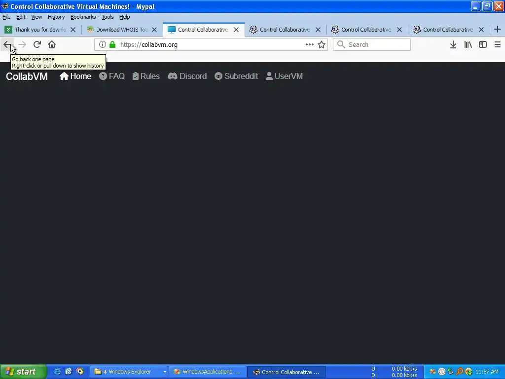Open the Tools menu
Viewport: 505px width, 379px height.
108,17
